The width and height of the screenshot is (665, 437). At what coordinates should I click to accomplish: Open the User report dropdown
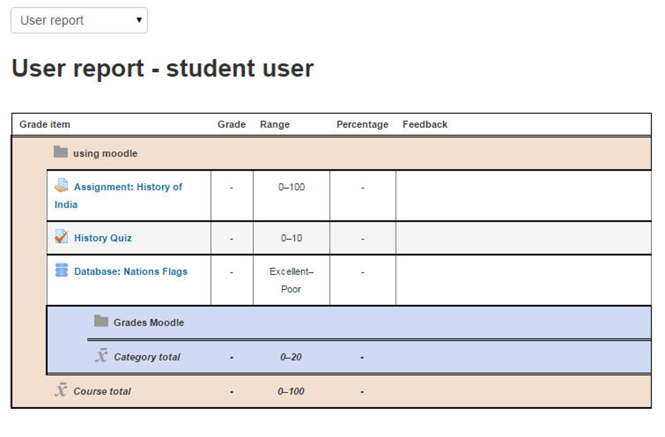[x=78, y=20]
